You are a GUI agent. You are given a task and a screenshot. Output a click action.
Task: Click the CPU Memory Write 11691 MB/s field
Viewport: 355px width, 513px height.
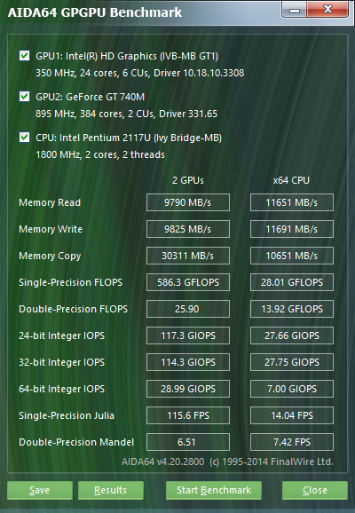click(x=292, y=229)
